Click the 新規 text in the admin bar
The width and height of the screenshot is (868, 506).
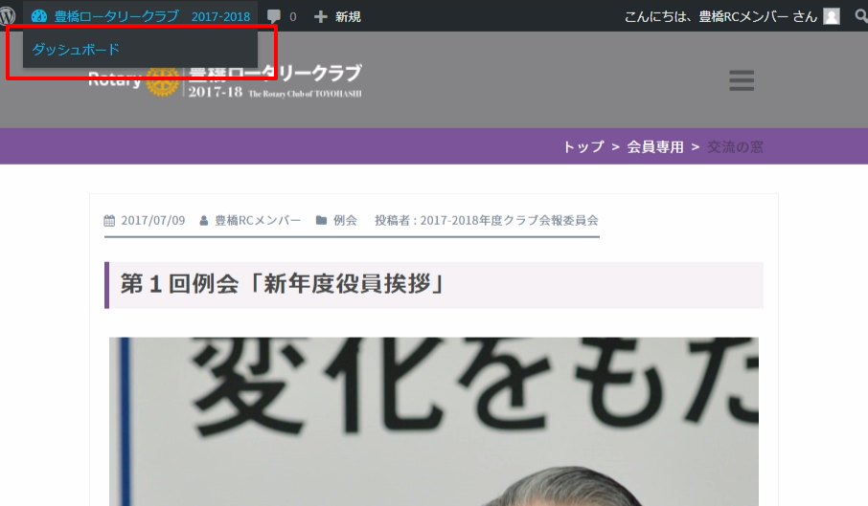(348, 16)
